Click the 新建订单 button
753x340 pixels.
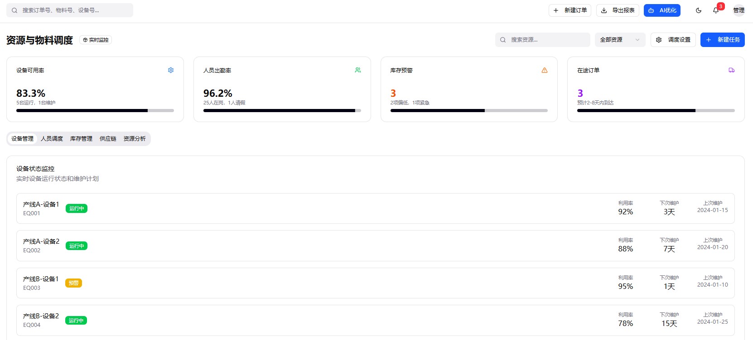point(570,10)
